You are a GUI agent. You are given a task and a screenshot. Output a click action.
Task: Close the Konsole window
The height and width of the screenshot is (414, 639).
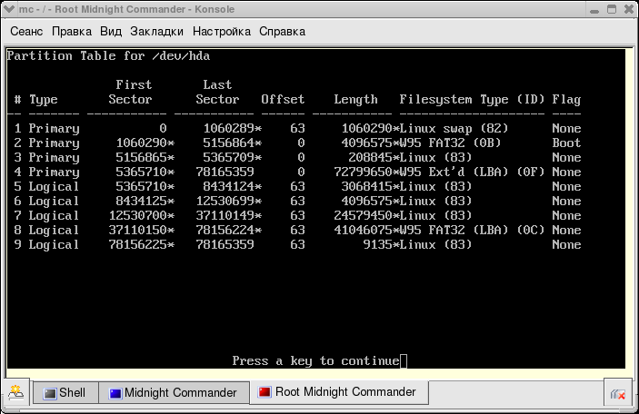[x=629, y=9]
